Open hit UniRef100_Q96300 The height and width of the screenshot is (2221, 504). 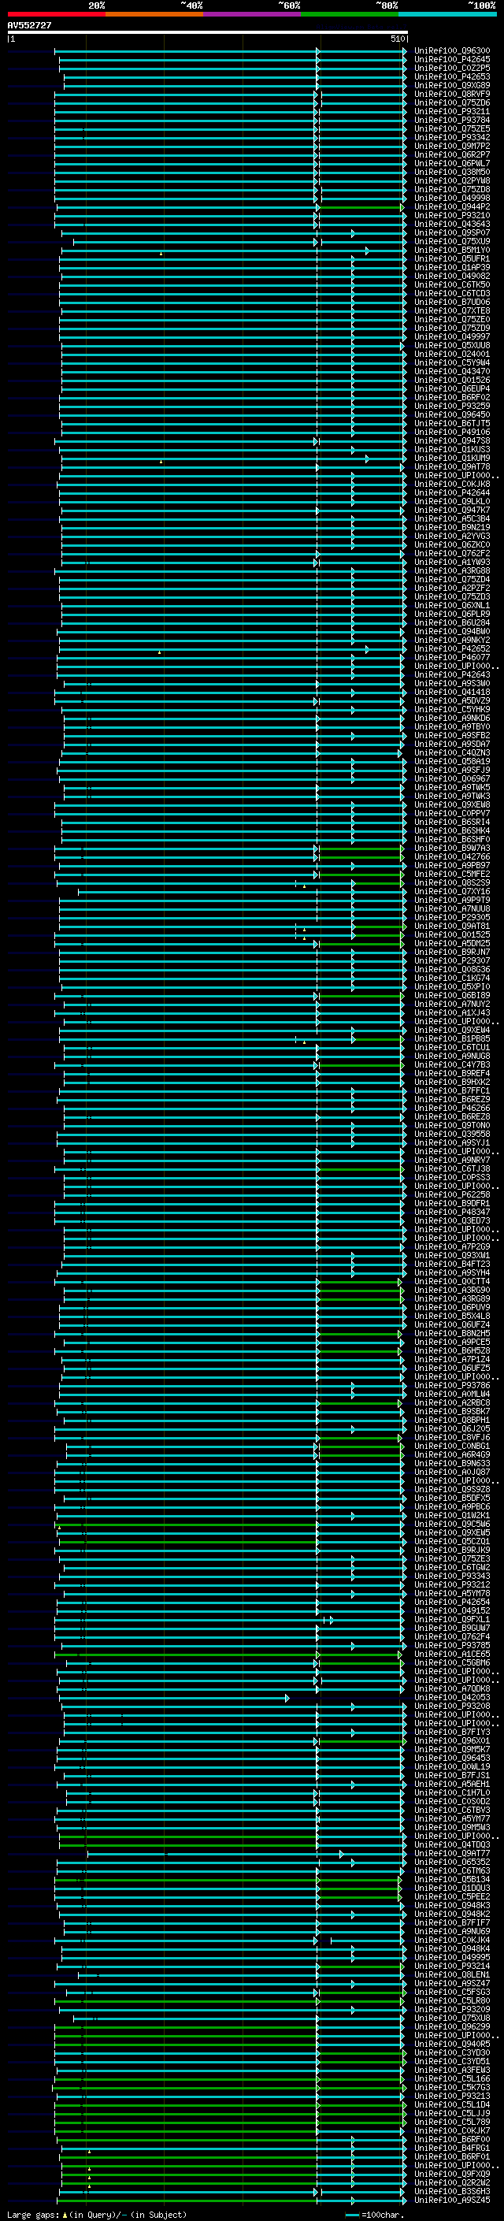coord(451,51)
